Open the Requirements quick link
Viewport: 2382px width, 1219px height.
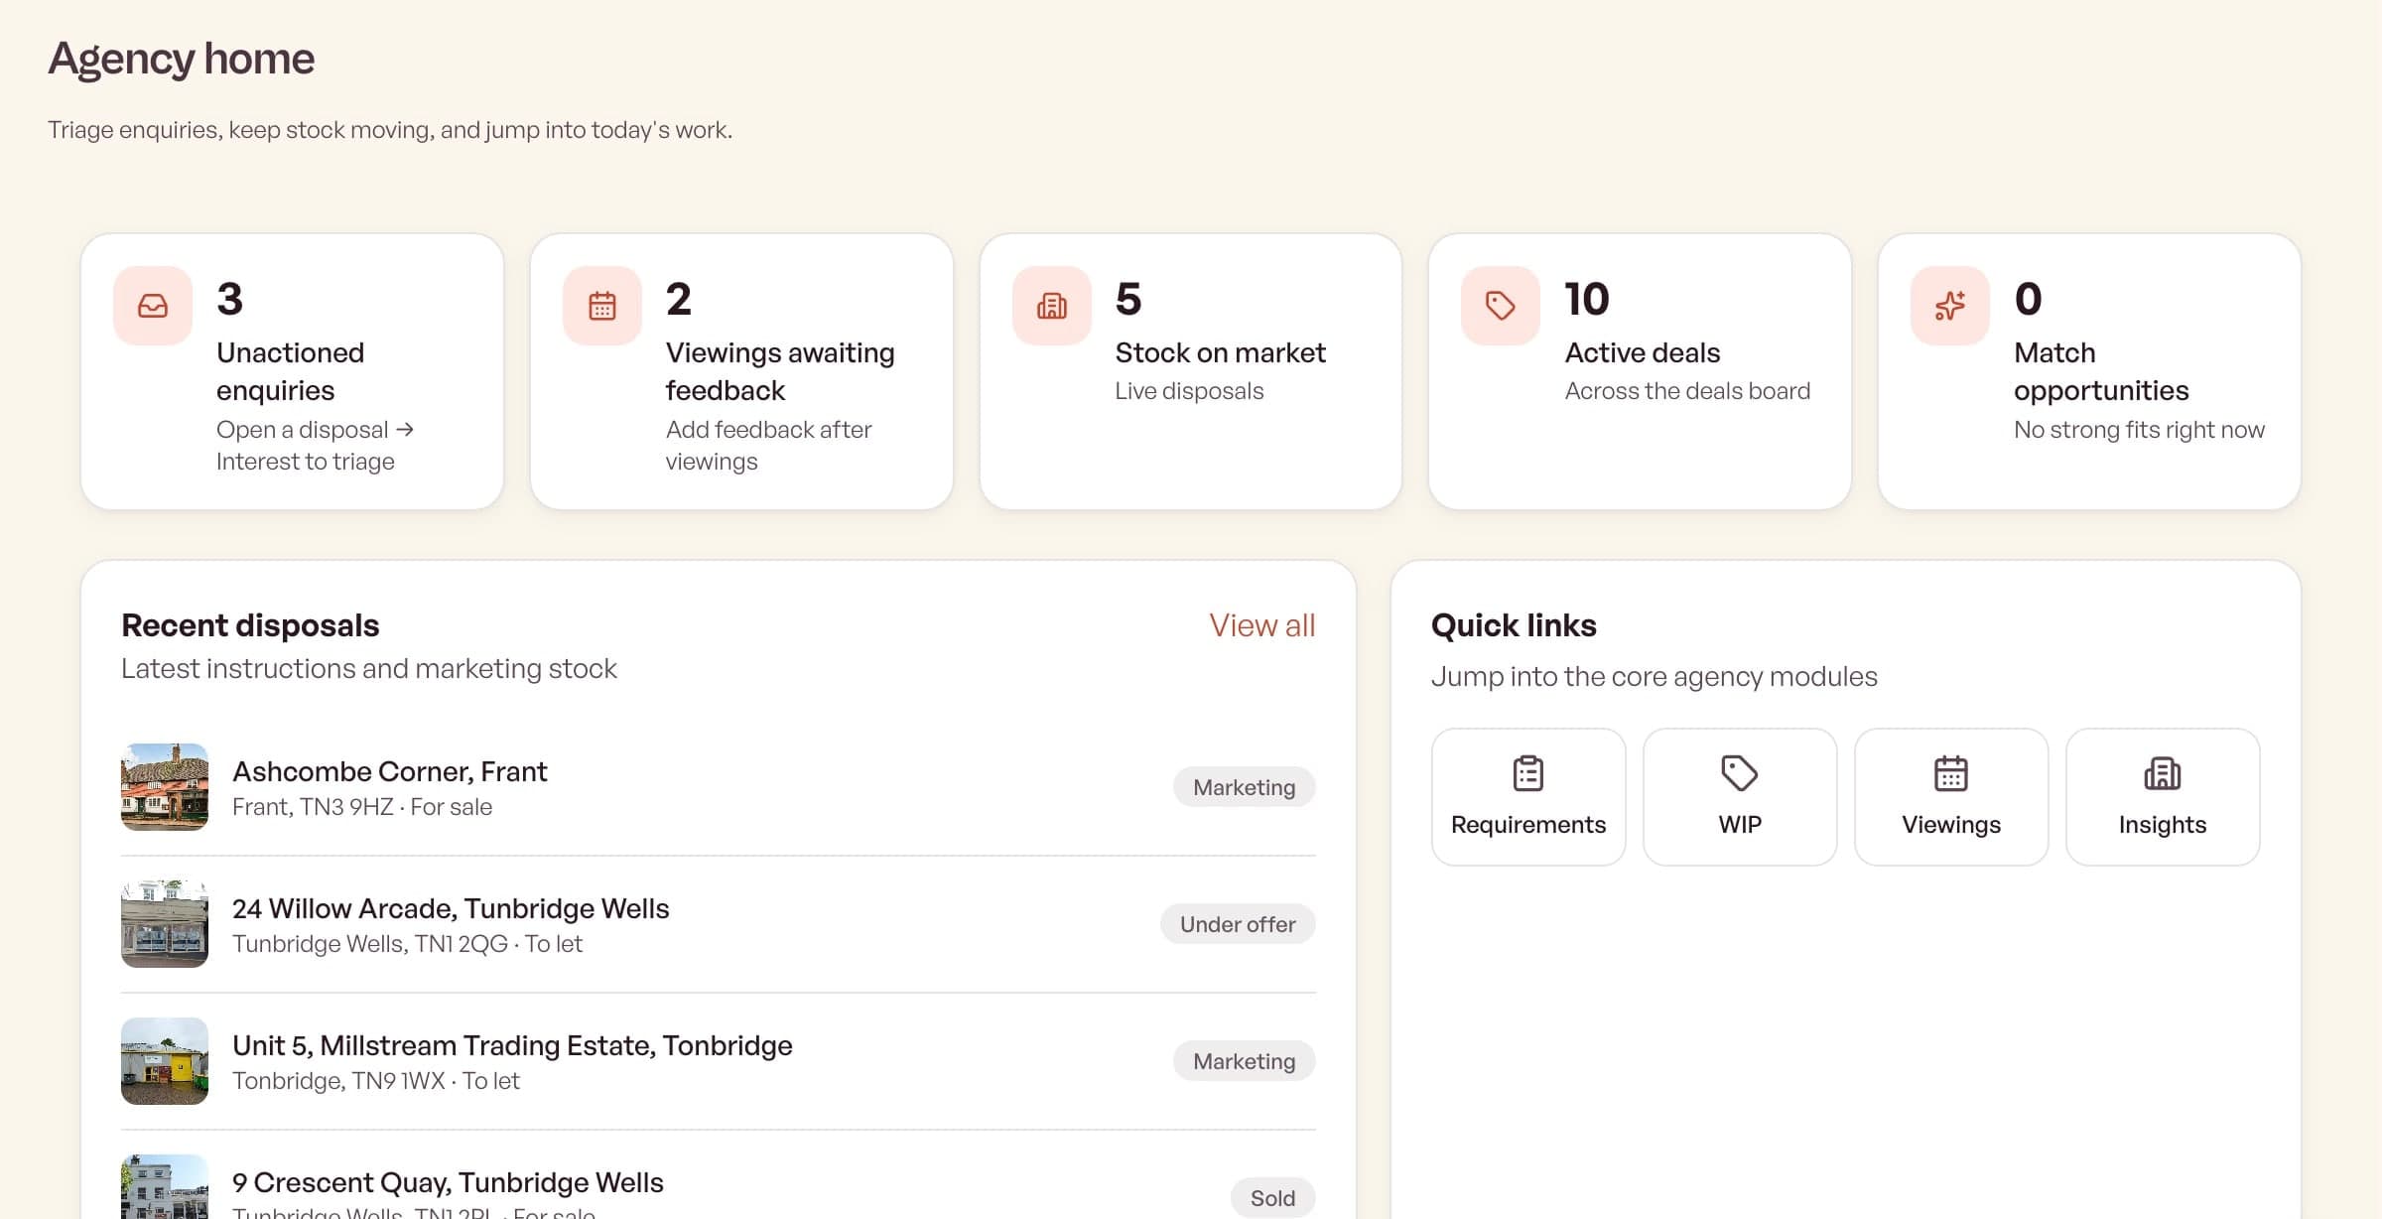pos(1528,797)
